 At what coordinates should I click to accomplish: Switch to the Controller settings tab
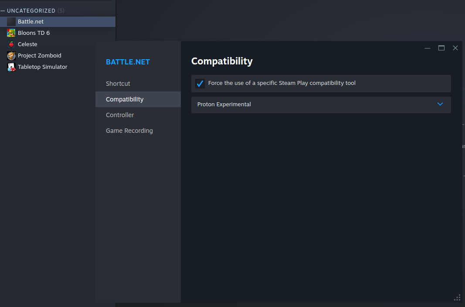click(x=120, y=115)
